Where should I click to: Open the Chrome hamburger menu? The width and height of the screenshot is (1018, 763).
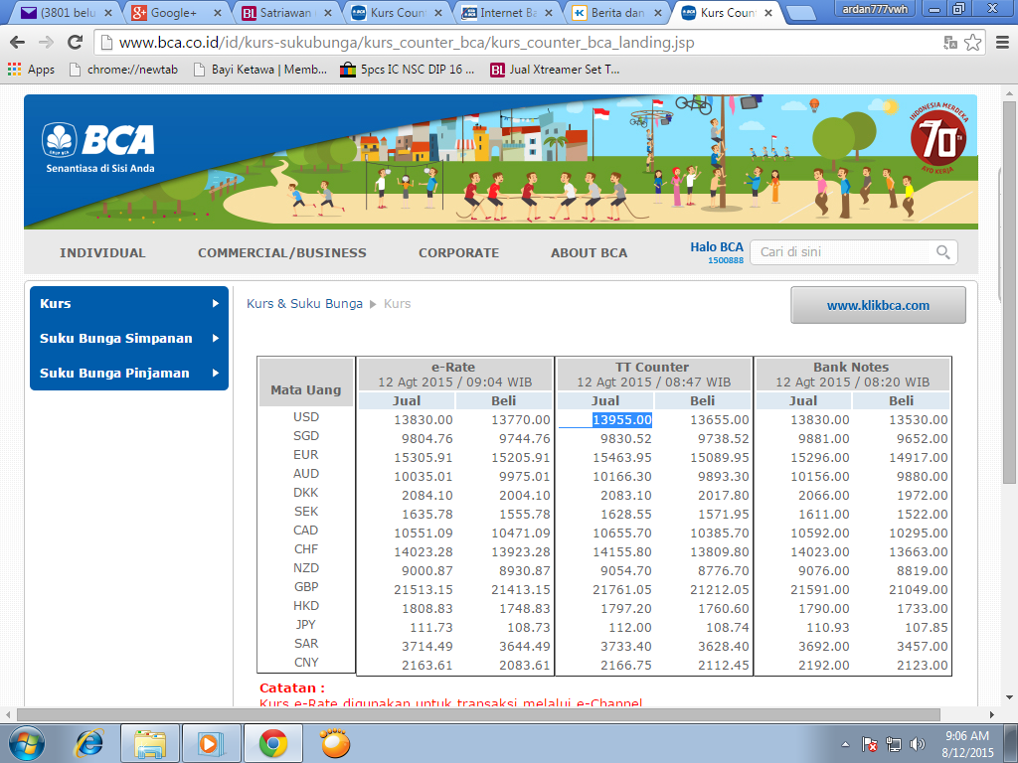coord(1002,43)
